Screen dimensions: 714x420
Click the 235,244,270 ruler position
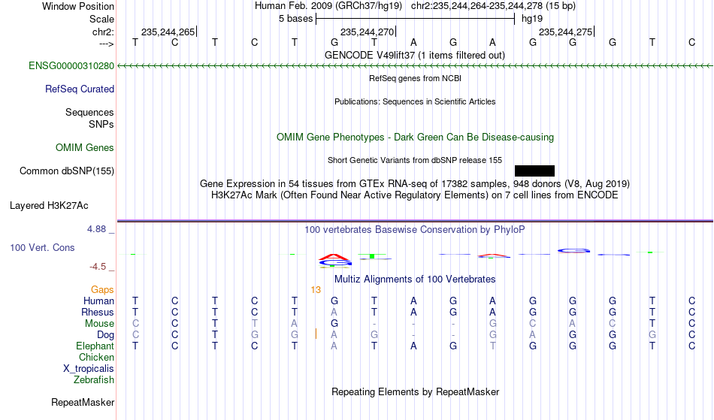click(367, 32)
